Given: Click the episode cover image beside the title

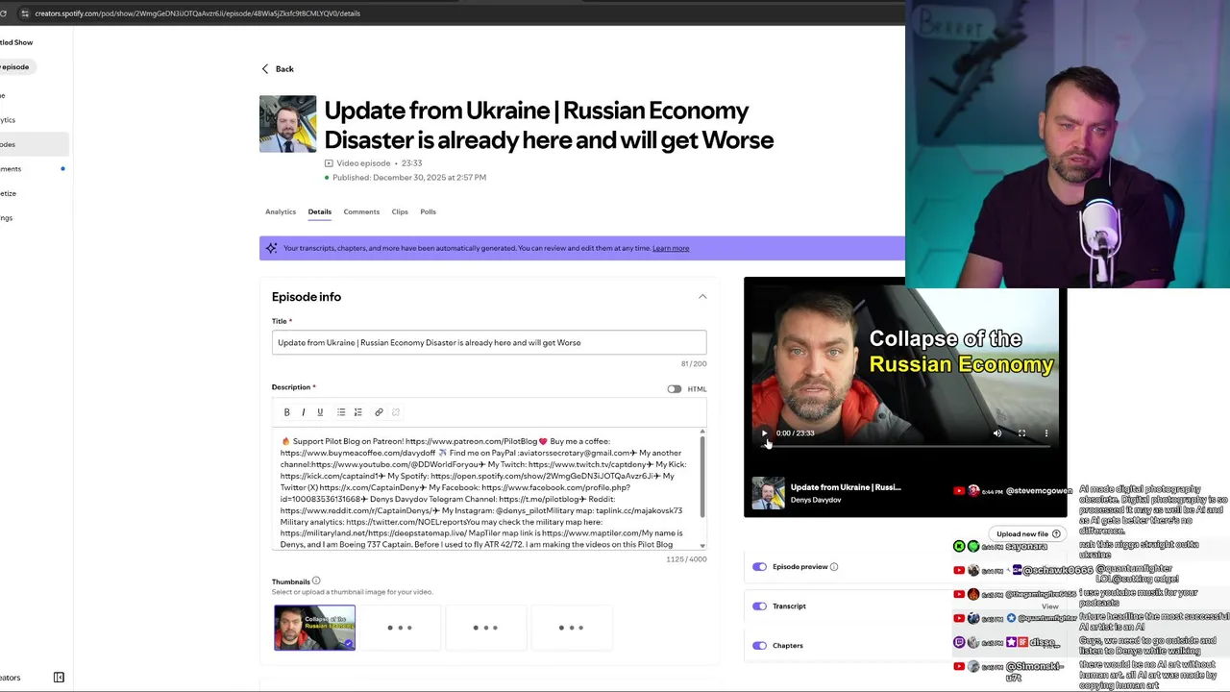Looking at the screenshot, I should tap(287, 124).
